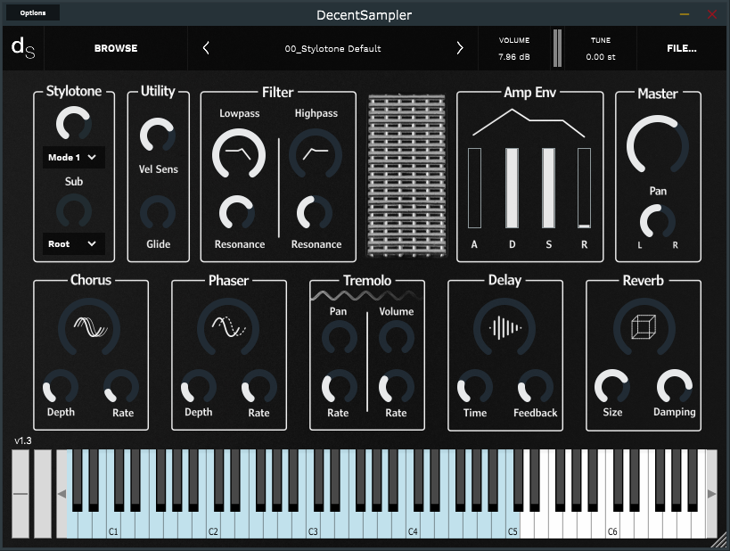Image resolution: width=730 pixels, height=551 pixels.
Task: Click the Highpass Resonance knob
Action: 315,213
